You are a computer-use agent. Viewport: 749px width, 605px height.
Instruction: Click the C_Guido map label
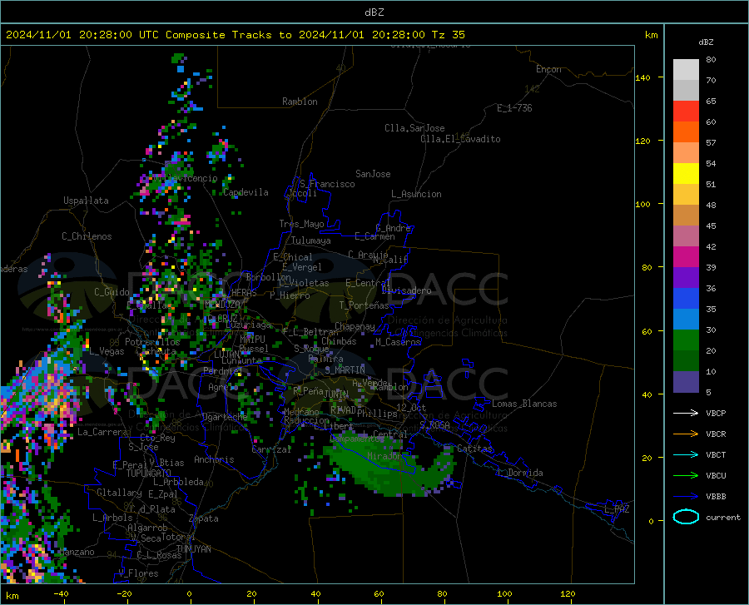coord(112,292)
